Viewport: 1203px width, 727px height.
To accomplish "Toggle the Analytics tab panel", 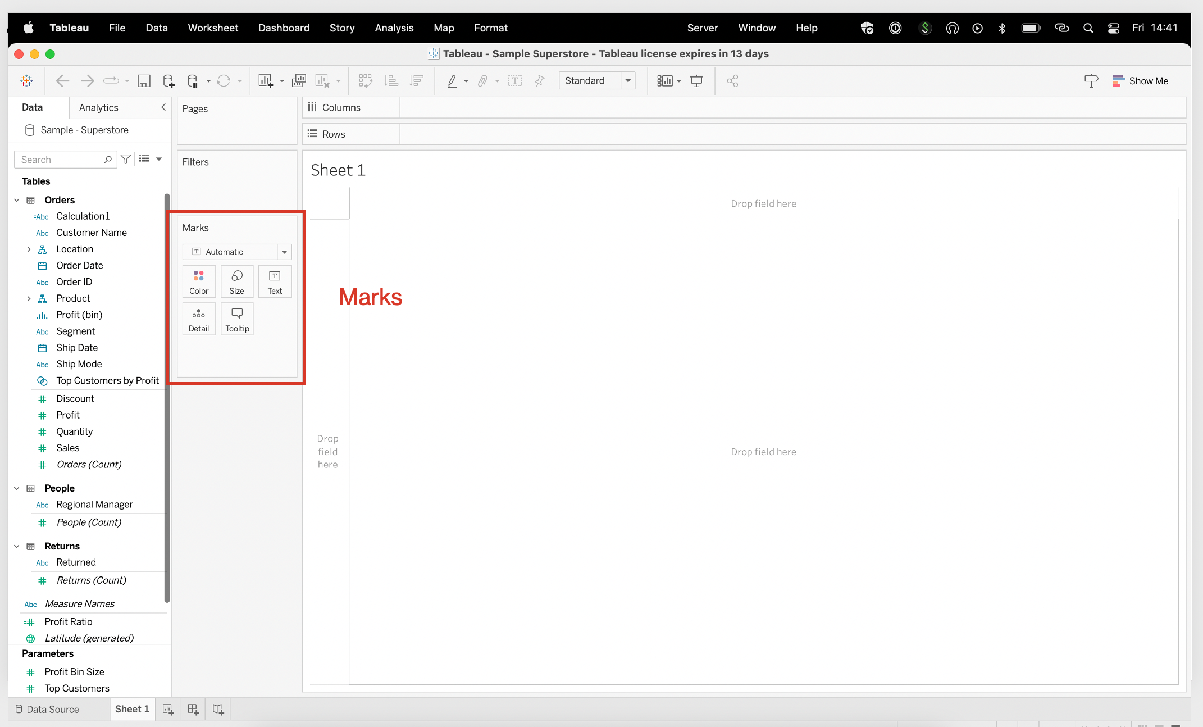I will (x=98, y=107).
